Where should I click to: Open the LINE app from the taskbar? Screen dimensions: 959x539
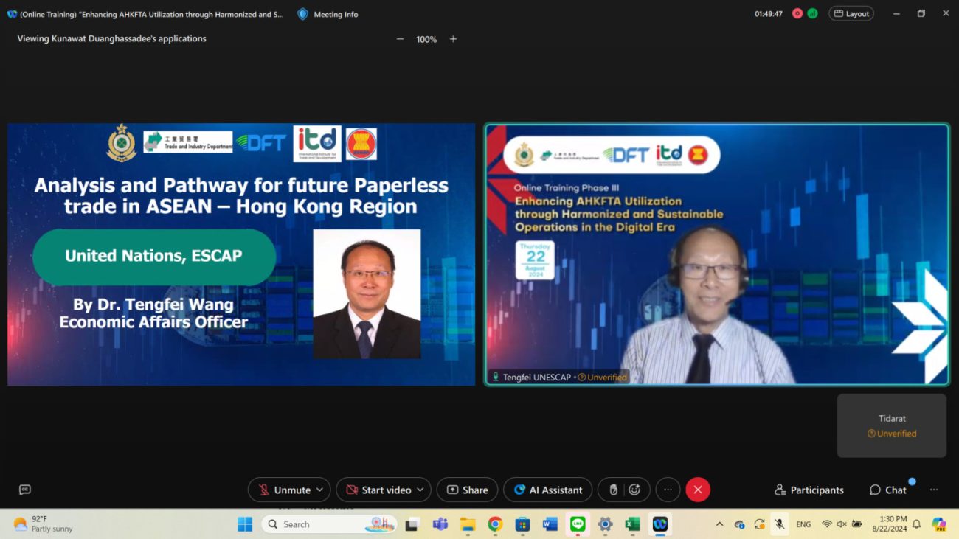point(578,524)
